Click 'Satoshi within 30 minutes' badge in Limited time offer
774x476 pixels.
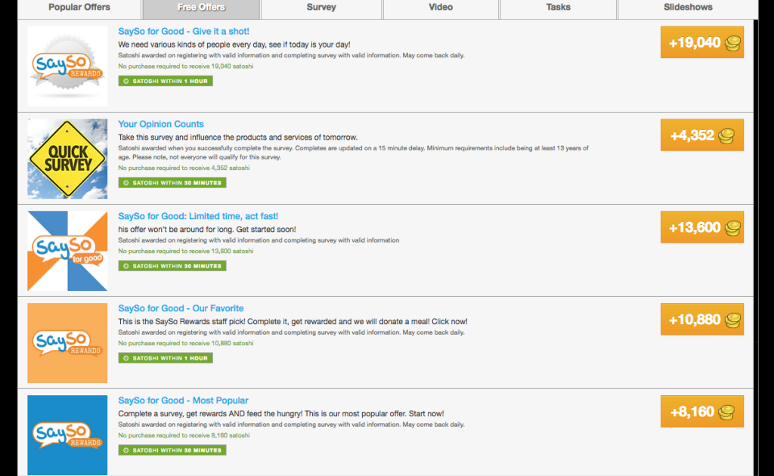tap(172, 266)
